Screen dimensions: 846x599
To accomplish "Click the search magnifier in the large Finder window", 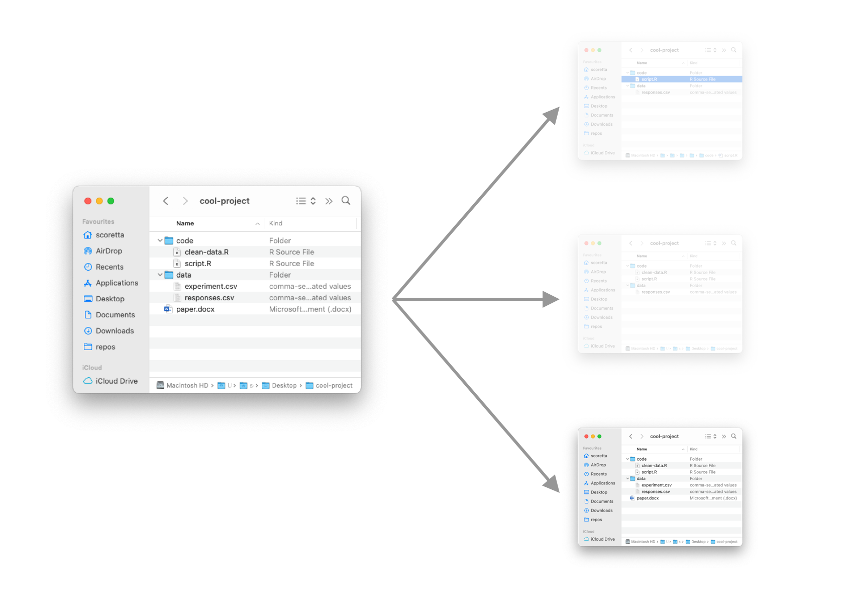I will pos(346,201).
